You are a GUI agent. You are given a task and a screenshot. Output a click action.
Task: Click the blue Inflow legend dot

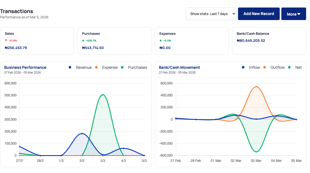(x=244, y=67)
